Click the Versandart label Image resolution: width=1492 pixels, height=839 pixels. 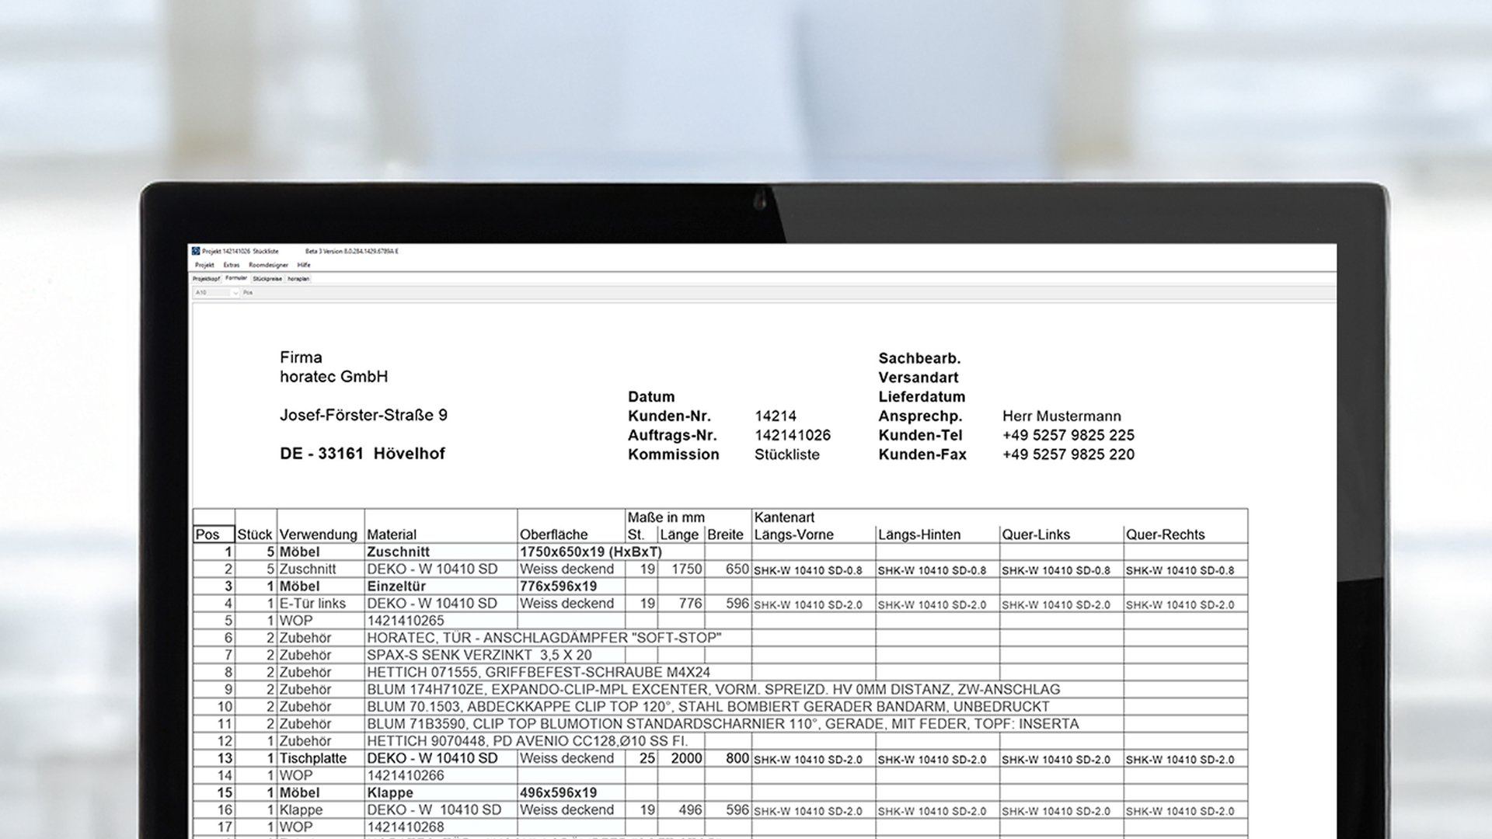coord(919,378)
